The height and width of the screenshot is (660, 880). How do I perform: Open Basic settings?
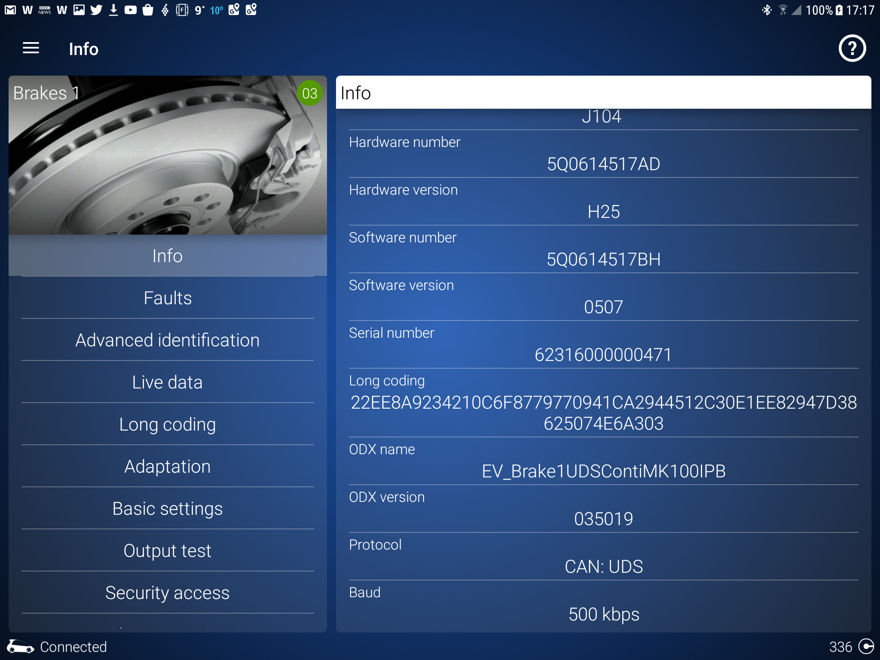(x=168, y=509)
